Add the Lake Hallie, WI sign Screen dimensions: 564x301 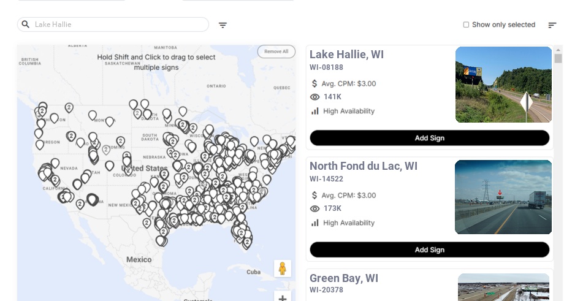[429, 138]
